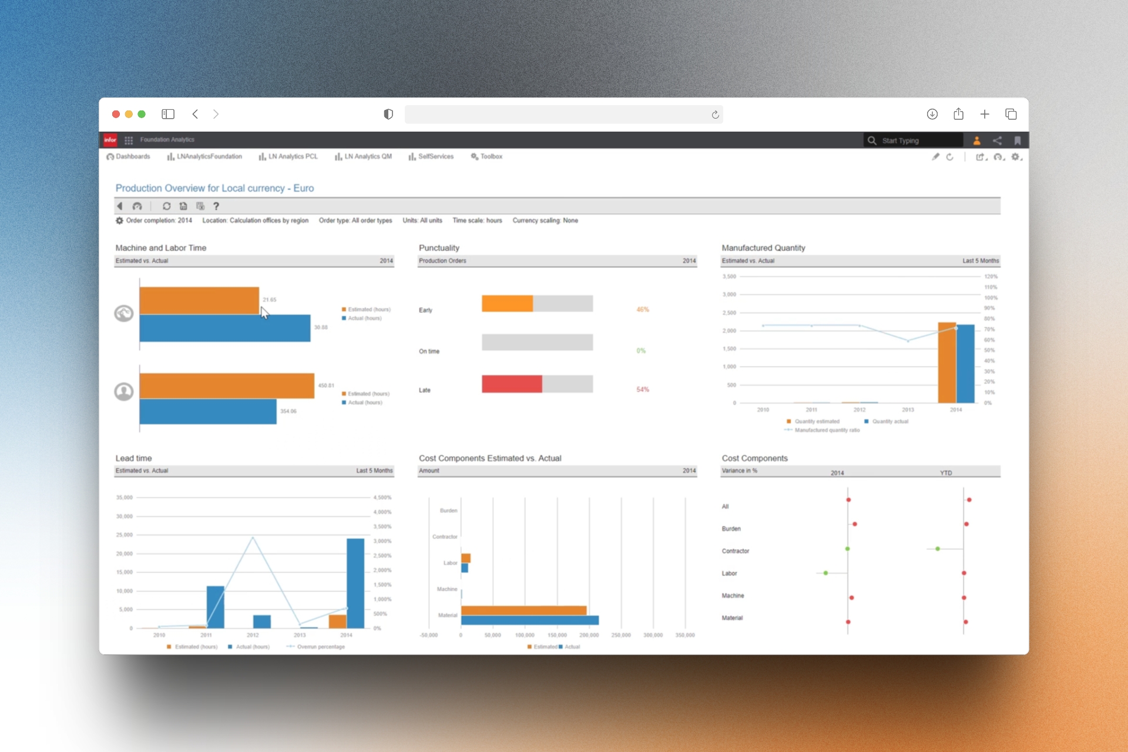The image size is (1128, 752).
Task: Click the gauge icon in report toolbar
Action: click(x=137, y=206)
